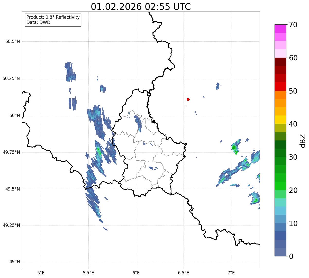Viewport: 309px width, 278px height.
Task: Click the small echo east of the red dot near 6.85°E
Action: [218, 86]
